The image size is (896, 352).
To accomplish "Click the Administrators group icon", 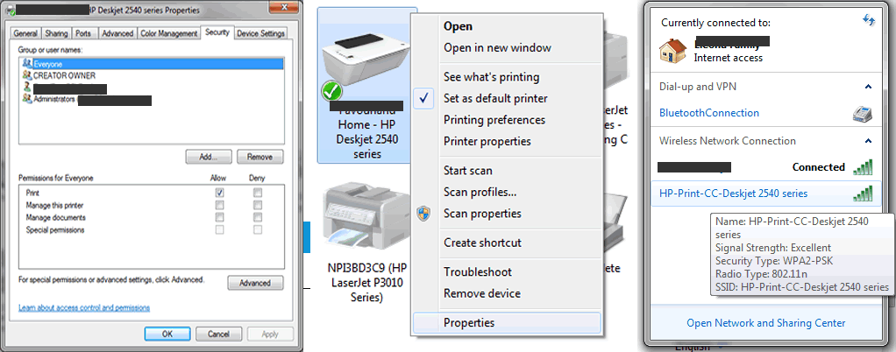I will (x=27, y=99).
